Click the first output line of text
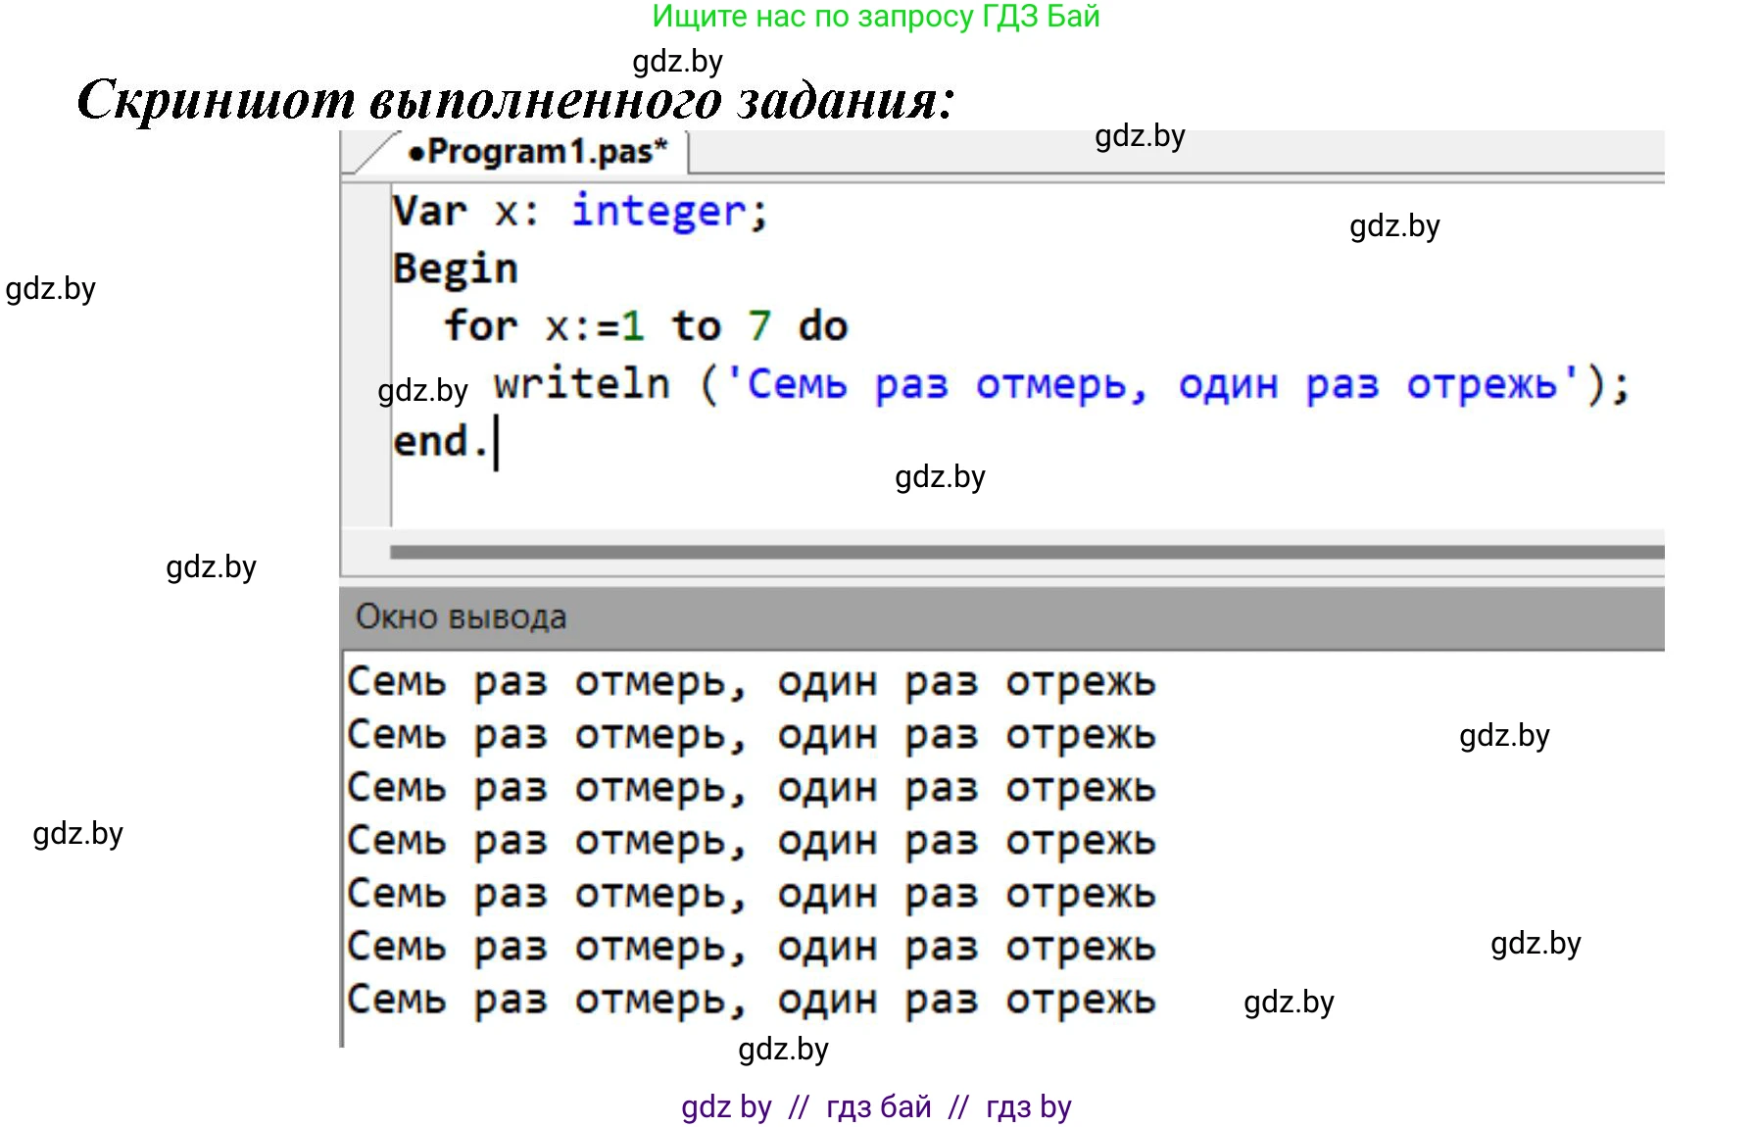This screenshot has width=1755, height=1127. click(x=751, y=682)
